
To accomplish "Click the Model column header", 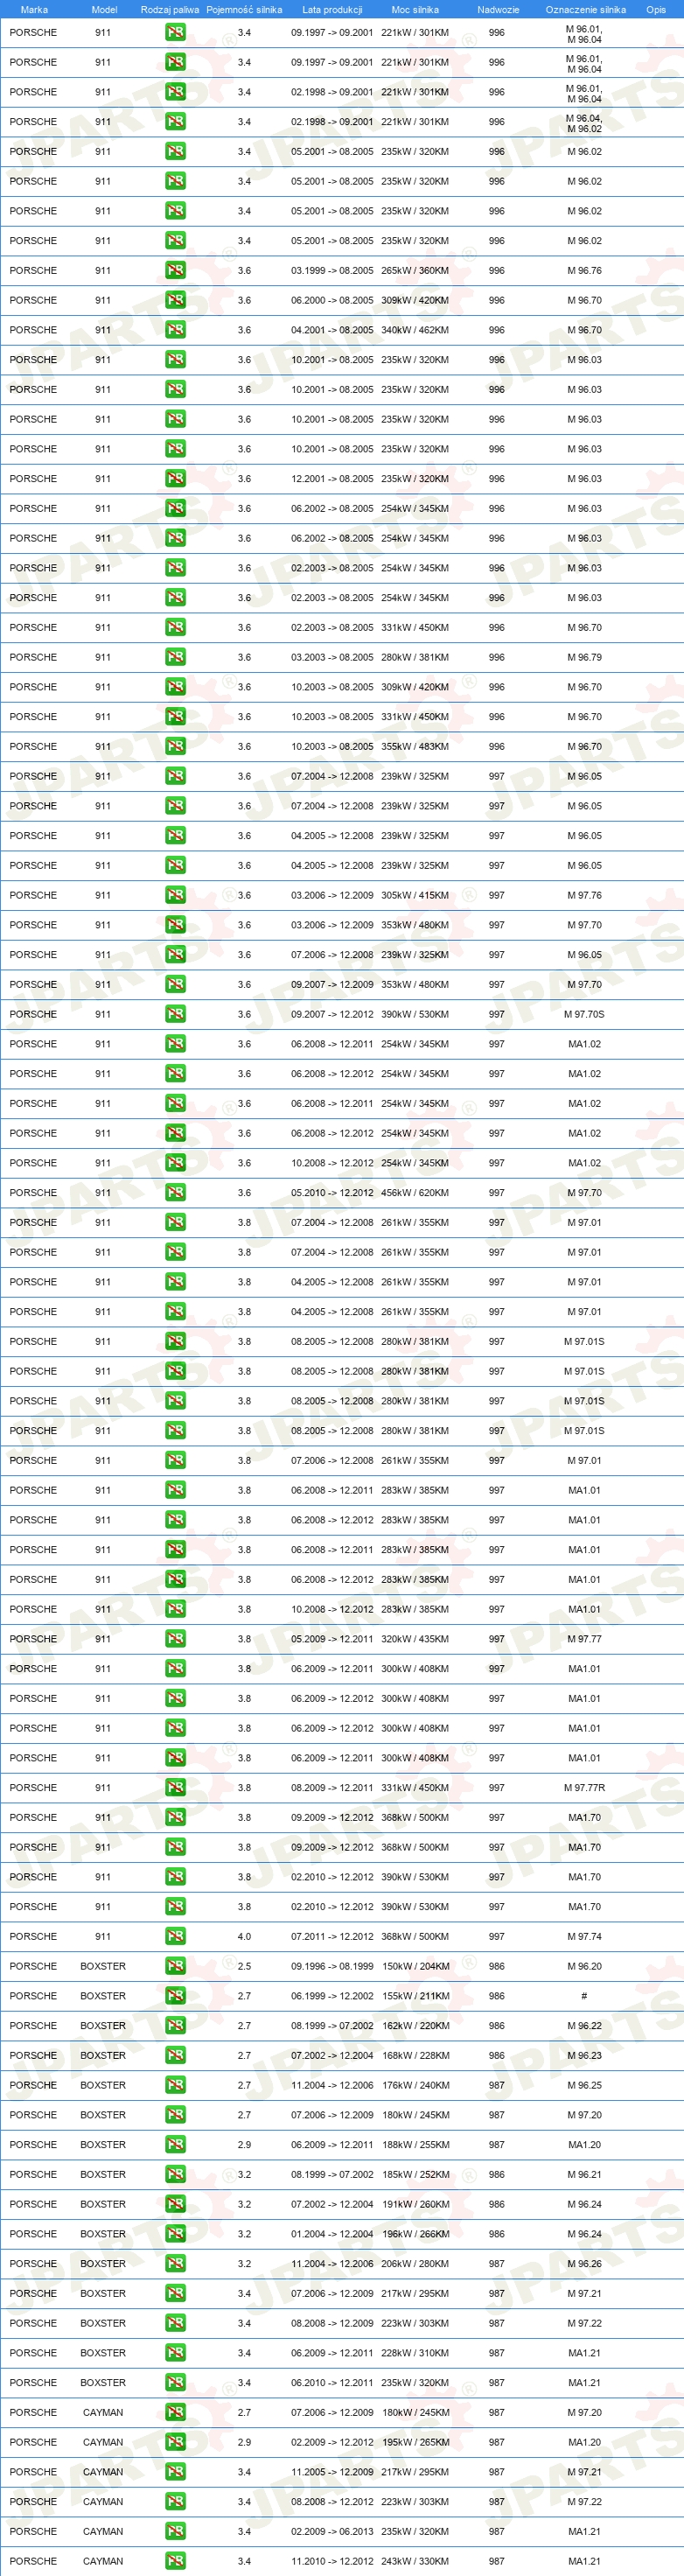I will point(104,10).
